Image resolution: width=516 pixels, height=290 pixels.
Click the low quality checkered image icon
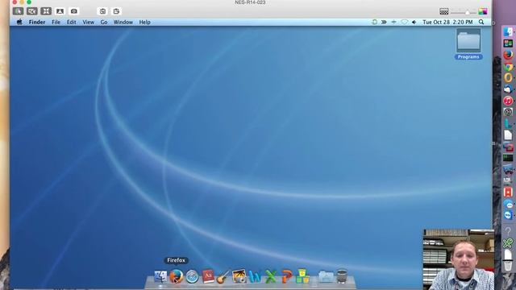pos(444,11)
